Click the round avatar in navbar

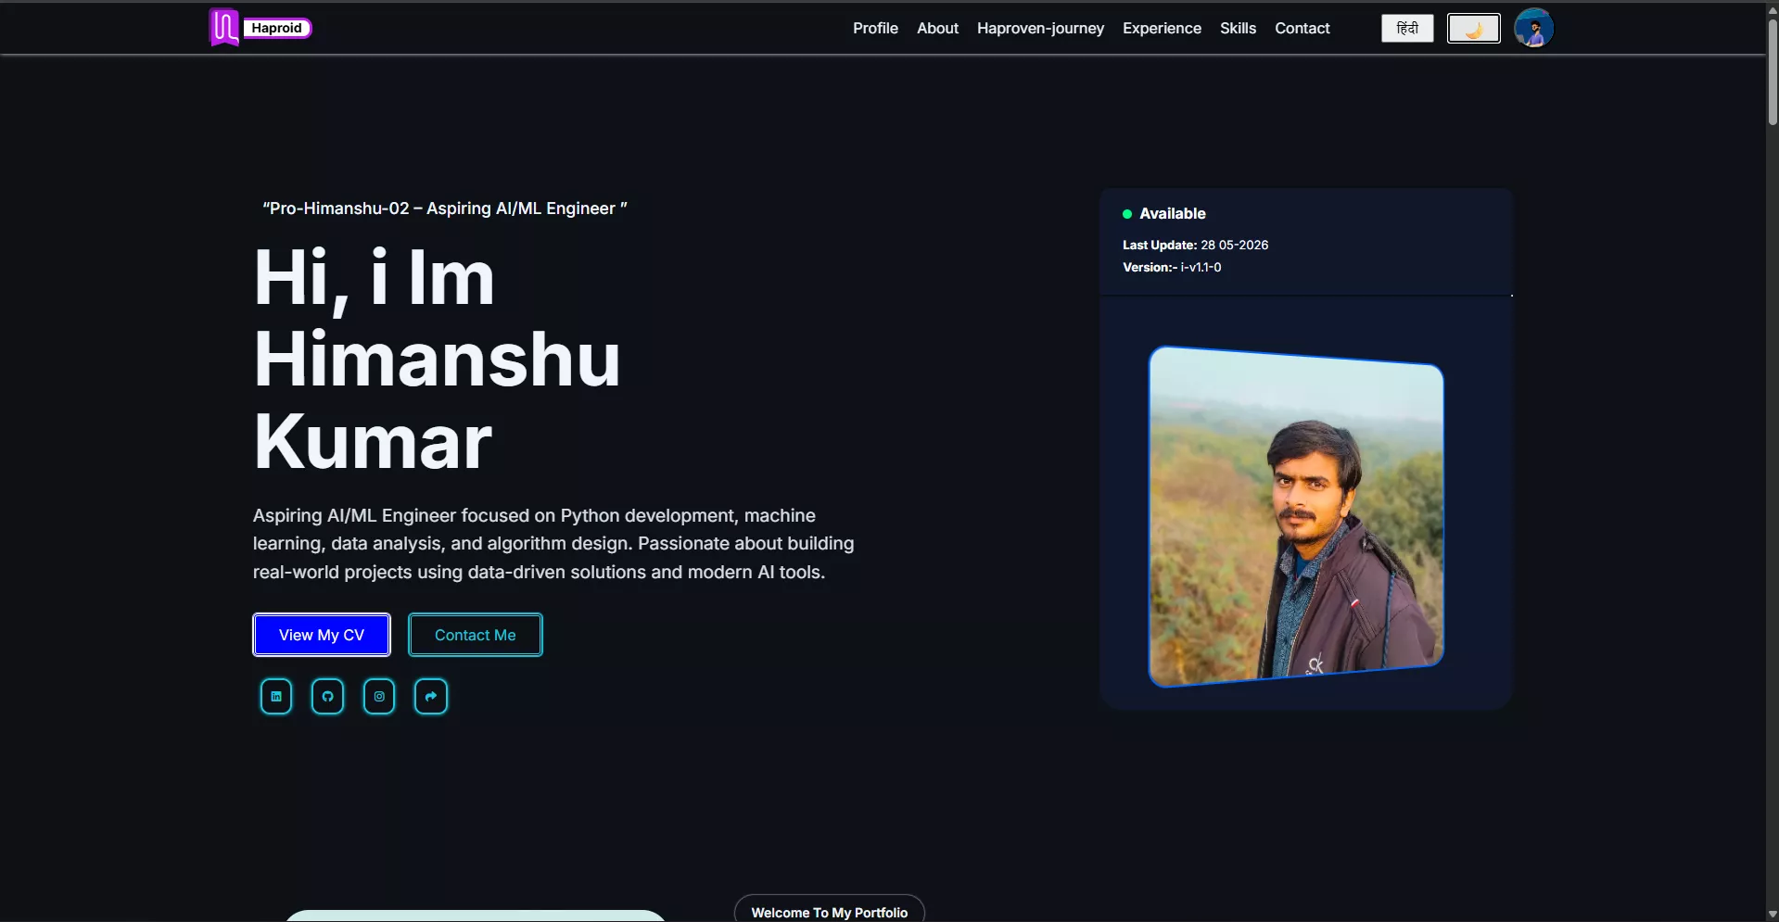coord(1533,28)
